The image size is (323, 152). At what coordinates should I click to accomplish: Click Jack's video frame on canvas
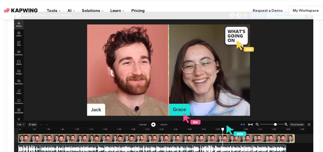[128, 70]
